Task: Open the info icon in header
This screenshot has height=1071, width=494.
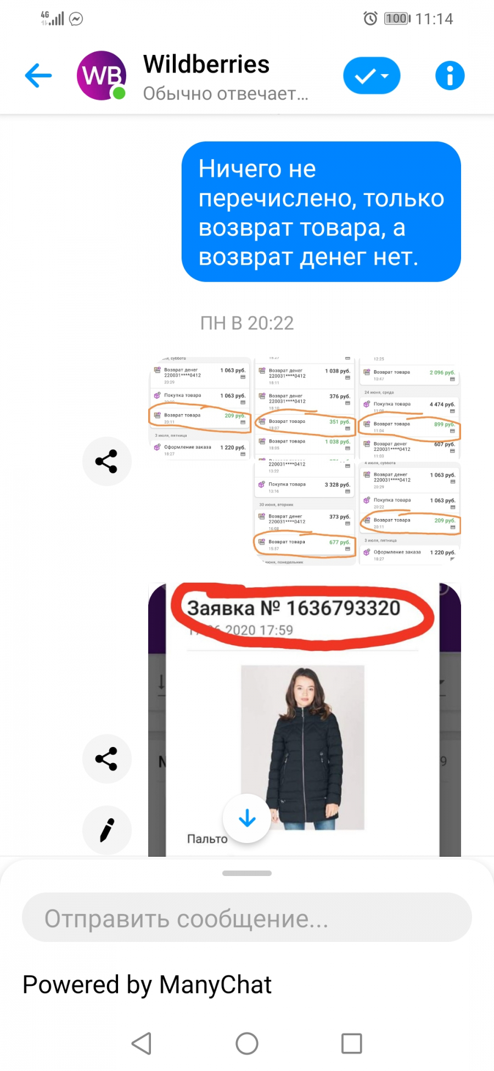Action: [x=450, y=75]
